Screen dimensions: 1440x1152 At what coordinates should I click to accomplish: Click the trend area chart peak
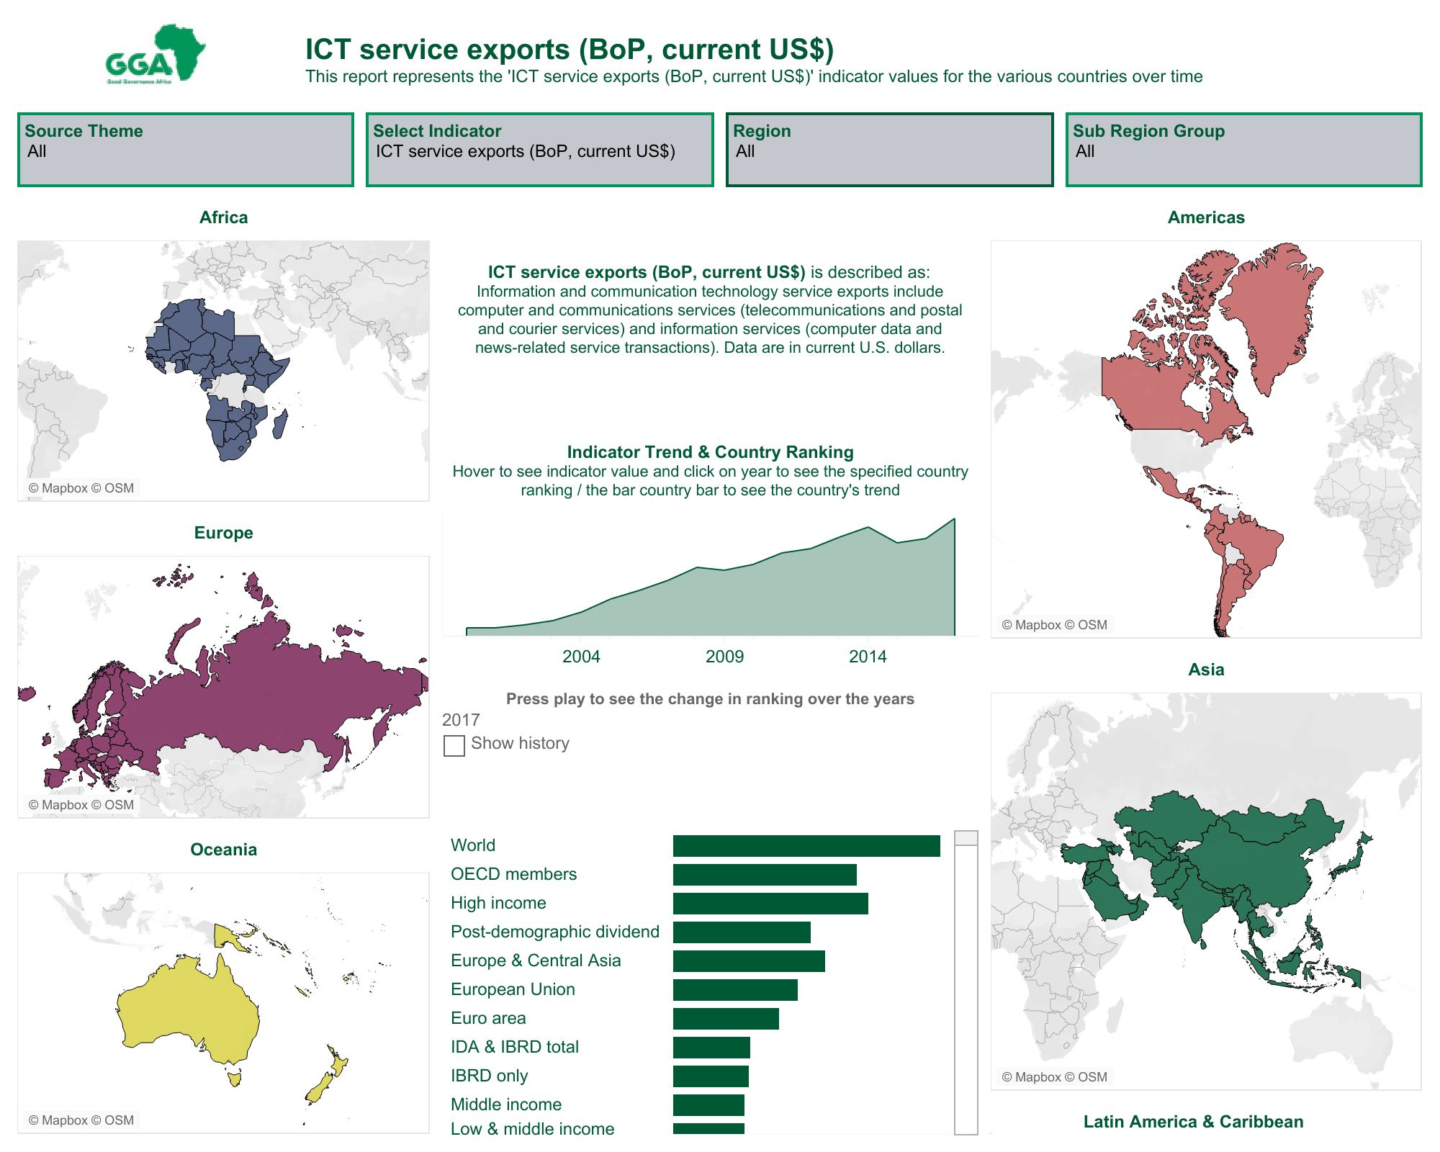(x=954, y=520)
